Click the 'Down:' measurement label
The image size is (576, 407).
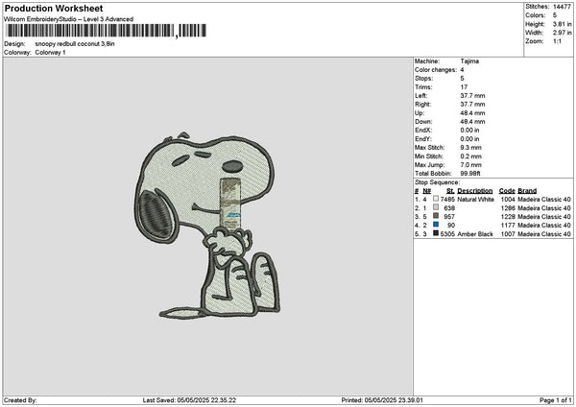(423, 122)
